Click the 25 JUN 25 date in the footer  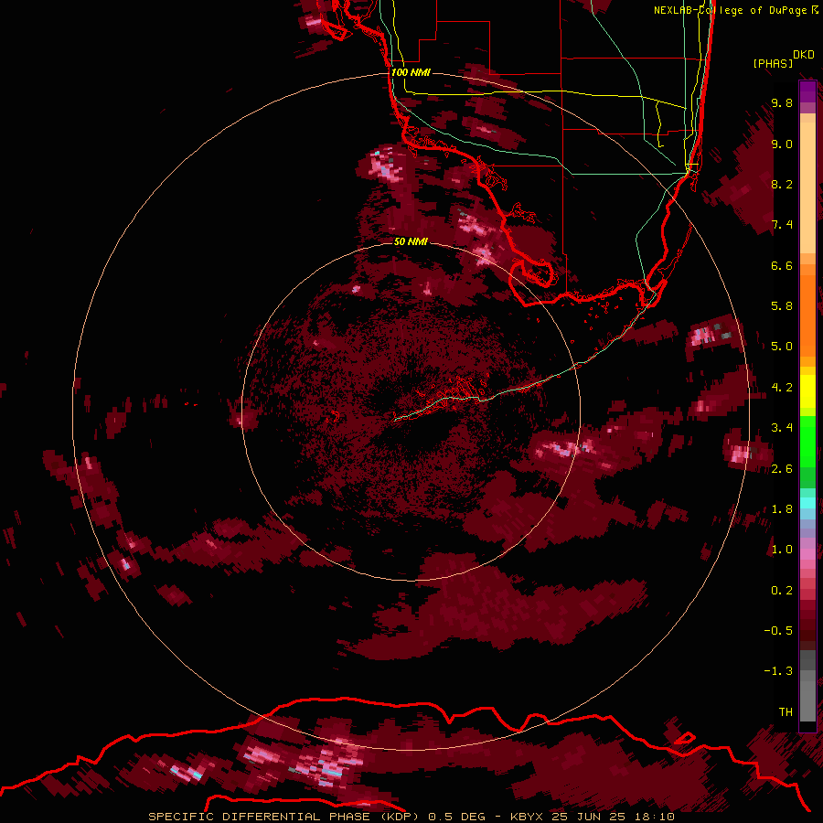click(x=588, y=817)
